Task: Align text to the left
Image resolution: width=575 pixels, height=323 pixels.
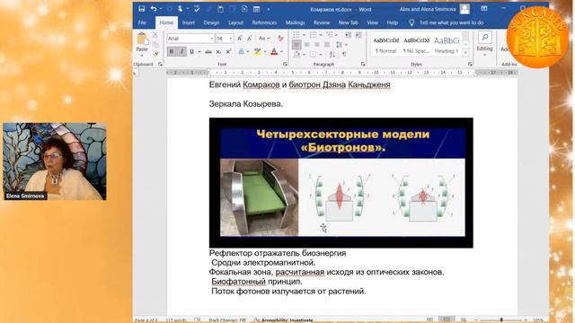Action: [296, 45]
